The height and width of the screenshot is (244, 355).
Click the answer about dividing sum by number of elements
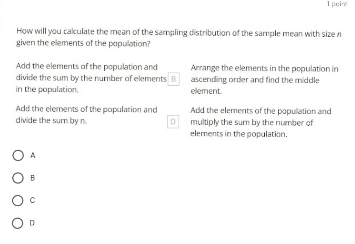[86, 78]
